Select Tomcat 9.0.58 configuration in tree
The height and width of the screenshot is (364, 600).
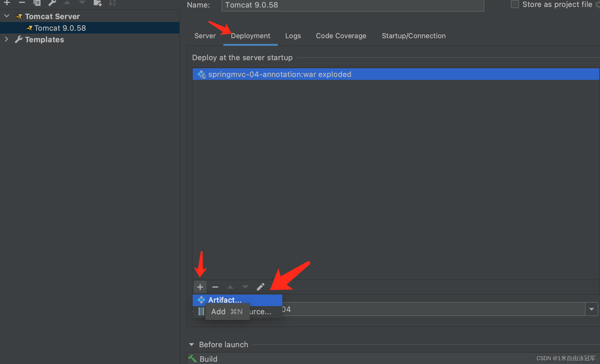[90, 28]
